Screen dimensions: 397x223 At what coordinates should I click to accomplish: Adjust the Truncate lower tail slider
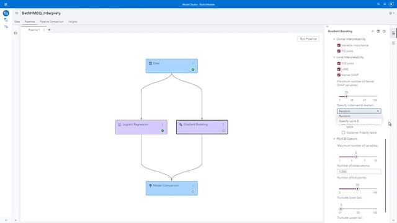(341, 209)
